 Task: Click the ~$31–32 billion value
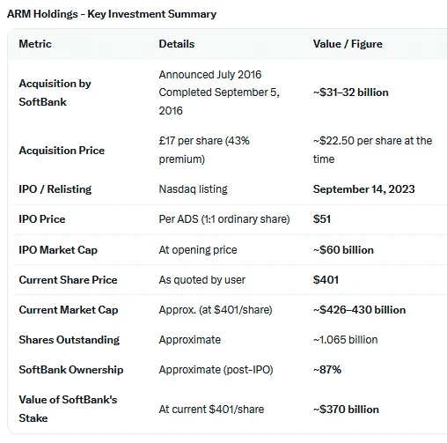(x=350, y=92)
